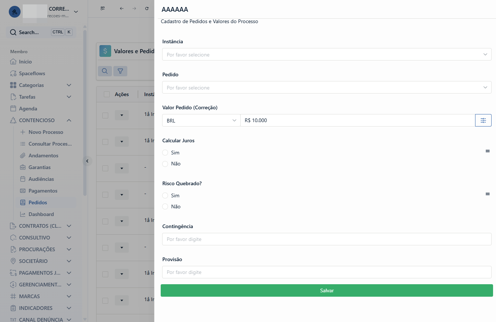Viewport: 496px width, 322px height.
Task: Click column layout icon beside Risco Quebrado
Action: pos(488,194)
